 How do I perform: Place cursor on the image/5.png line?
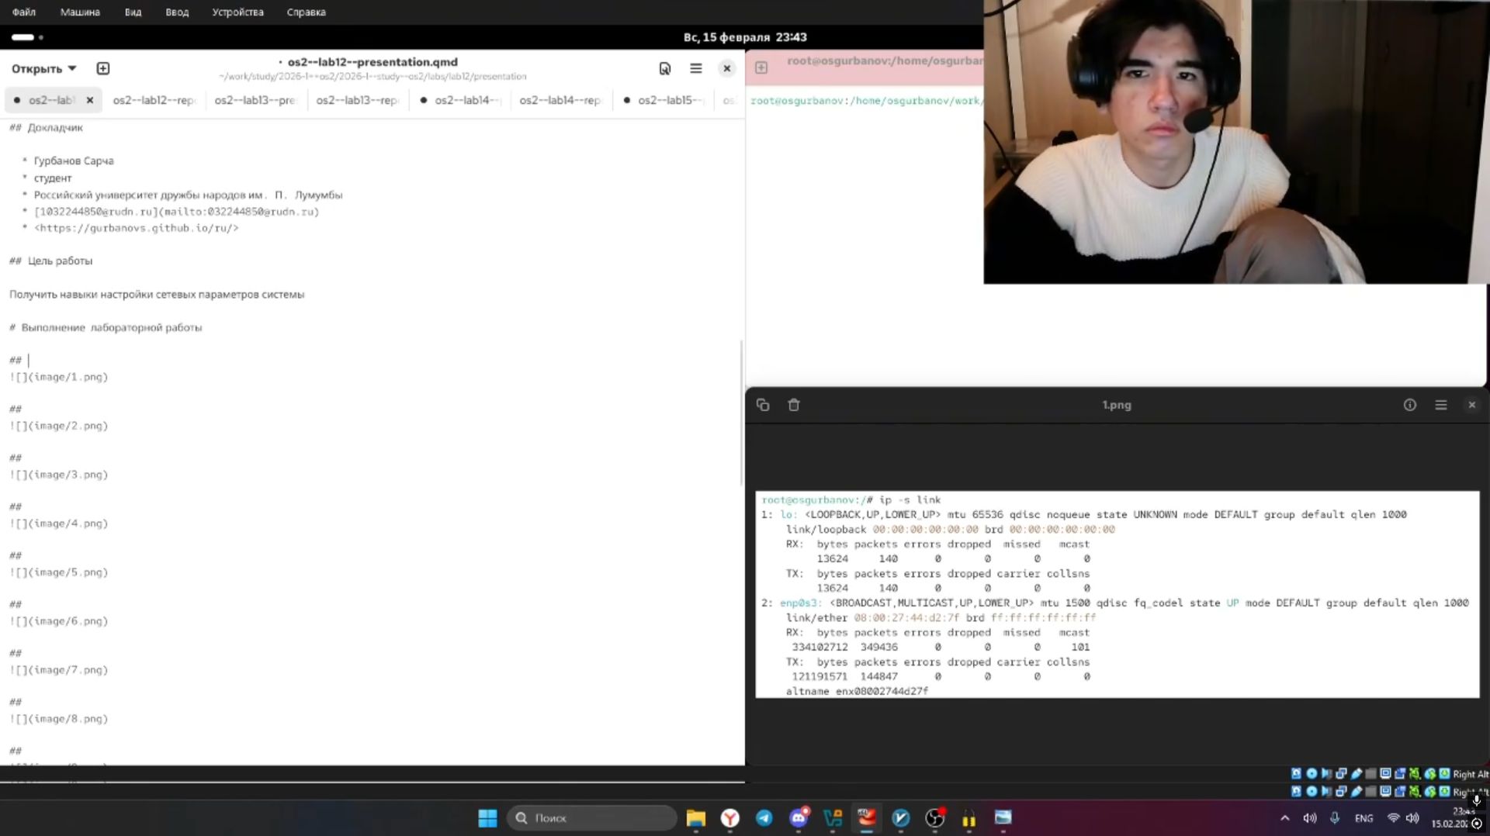(x=59, y=572)
